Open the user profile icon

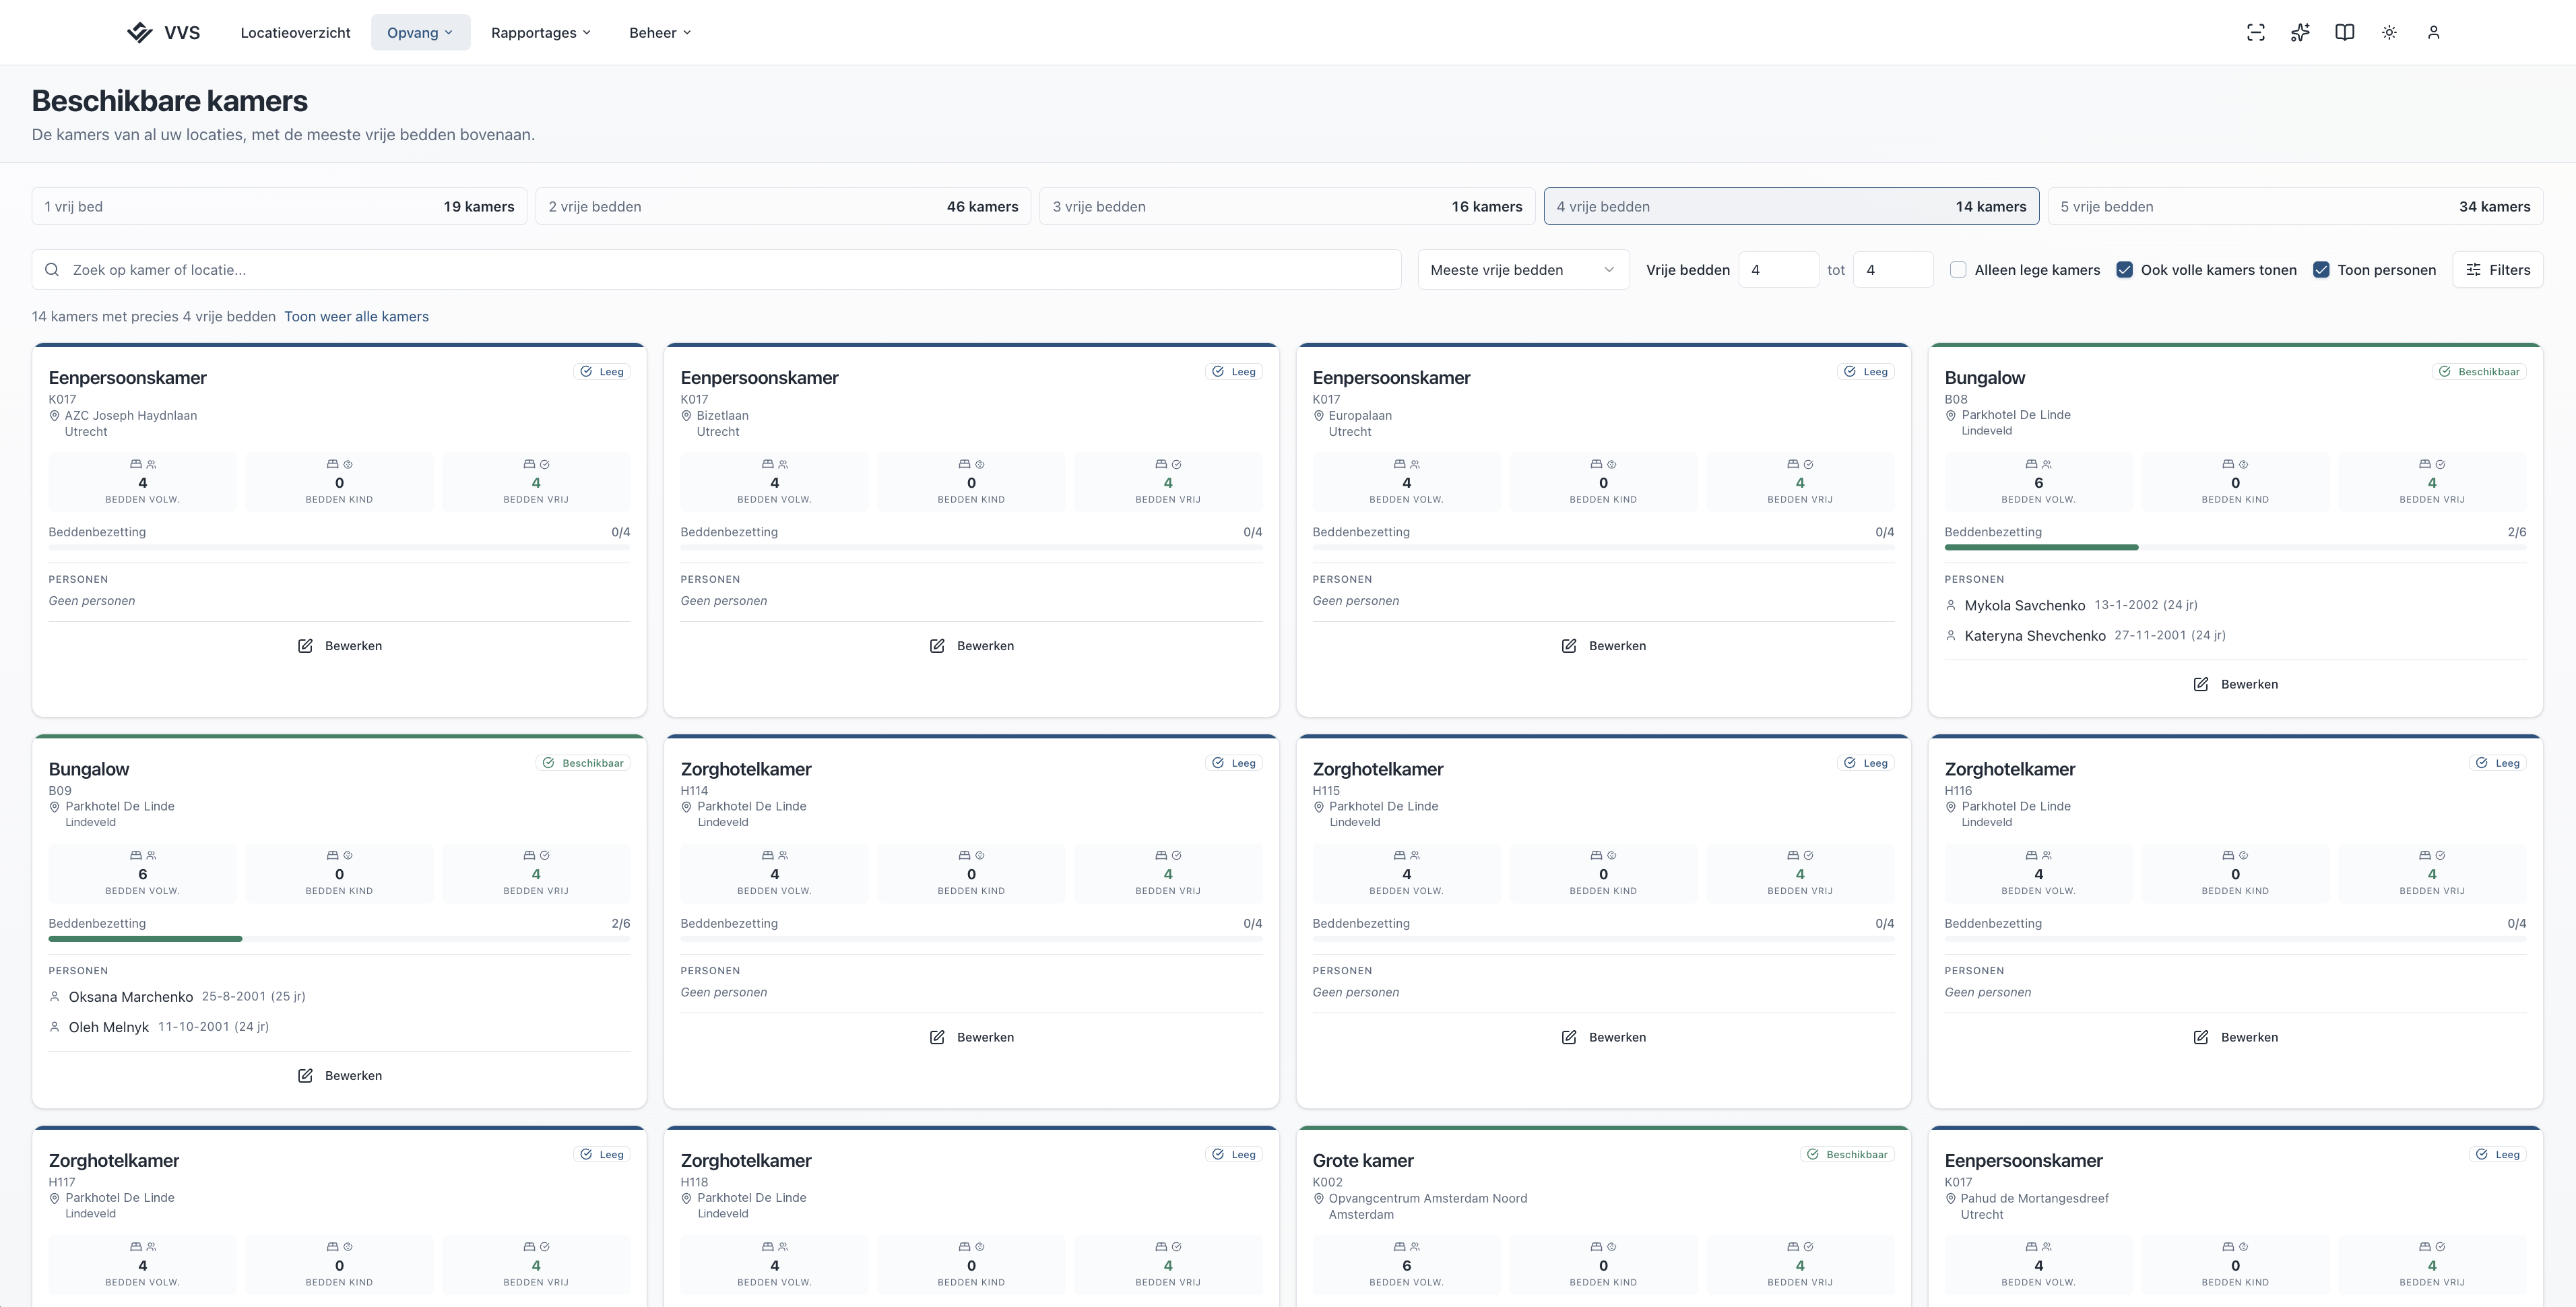pos(2433,32)
